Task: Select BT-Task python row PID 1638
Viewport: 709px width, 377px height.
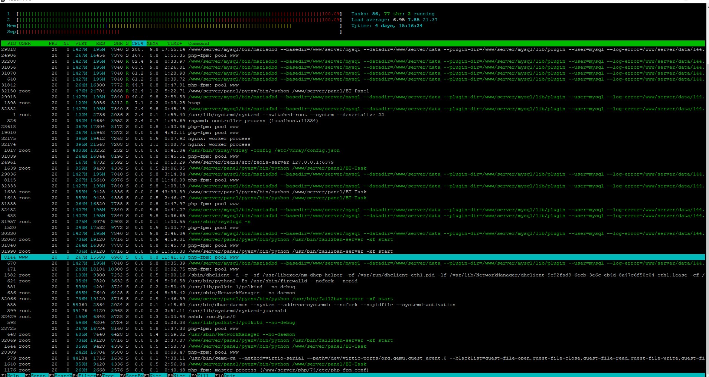Action: [x=353, y=192]
